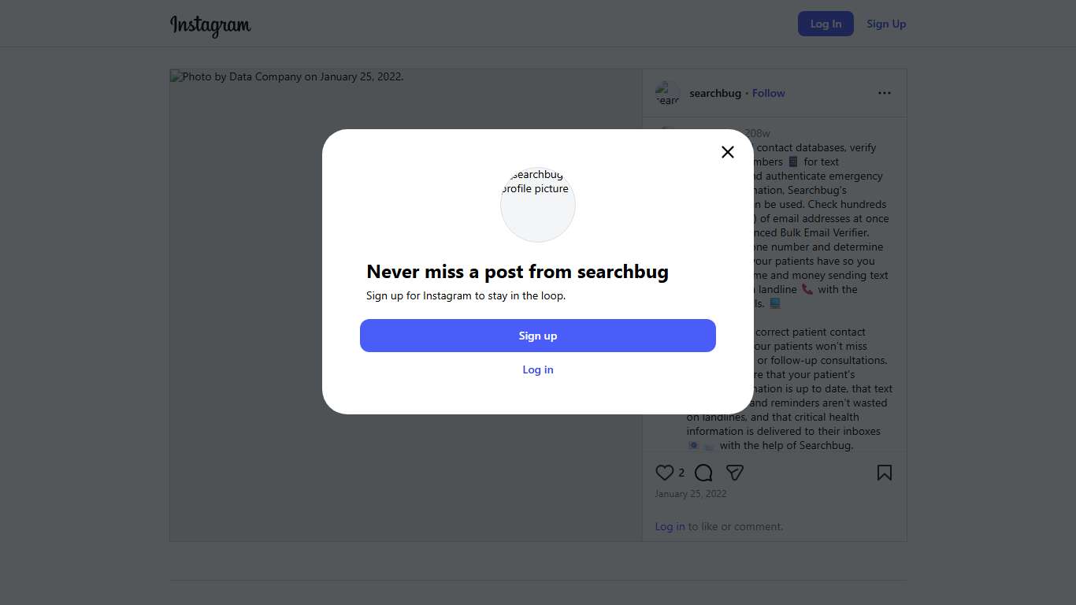The image size is (1076, 605).
Task: Click searchbug's small avatar in the post header
Action: click(x=667, y=94)
